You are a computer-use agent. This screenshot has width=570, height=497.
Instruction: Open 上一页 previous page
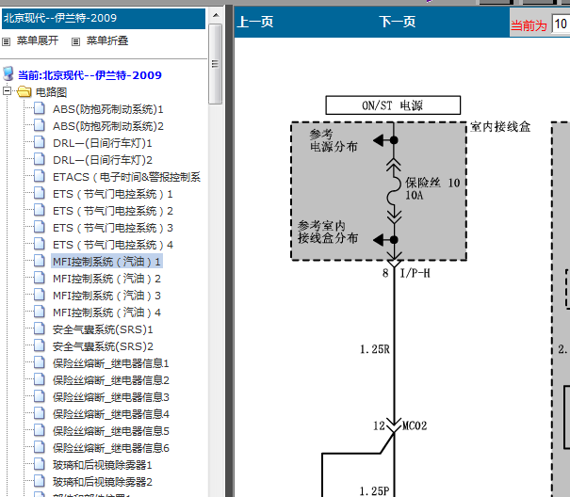[254, 22]
